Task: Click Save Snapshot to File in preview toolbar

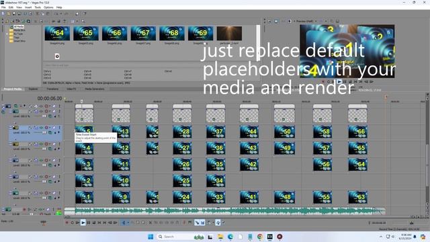Action: click(x=337, y=21)
